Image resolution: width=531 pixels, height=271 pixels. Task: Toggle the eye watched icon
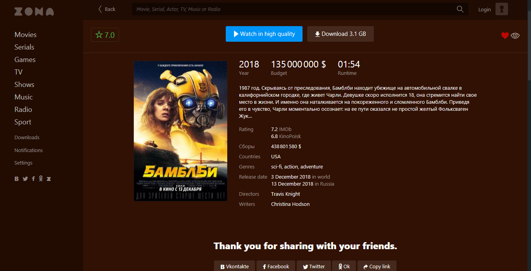pyautogui.click(x=515, y=35)
